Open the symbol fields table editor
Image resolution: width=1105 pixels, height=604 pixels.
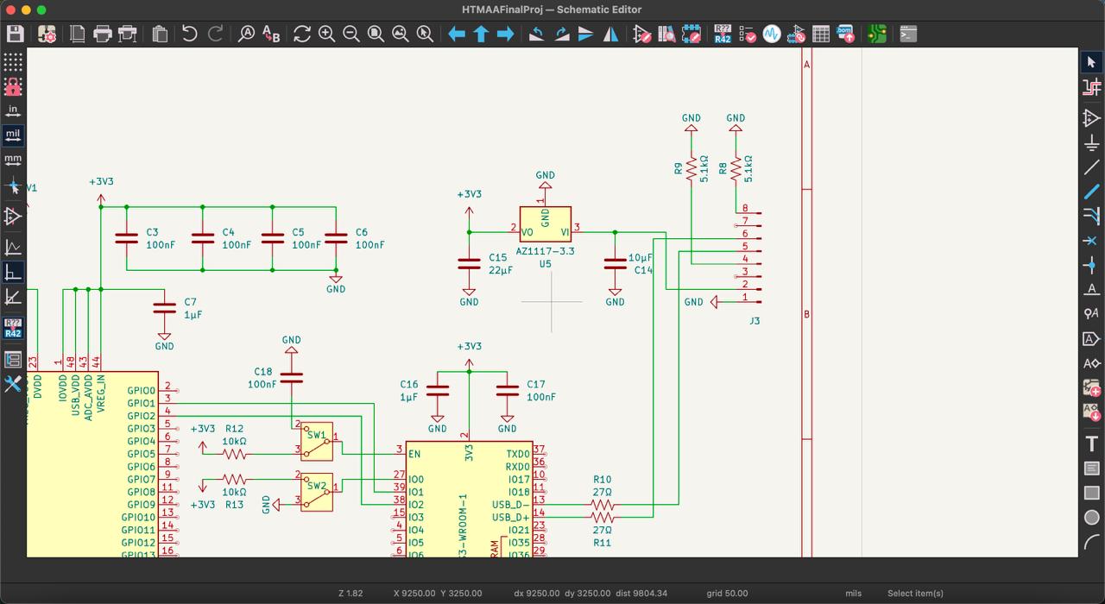pyautogui.click(x=821, y=34)
